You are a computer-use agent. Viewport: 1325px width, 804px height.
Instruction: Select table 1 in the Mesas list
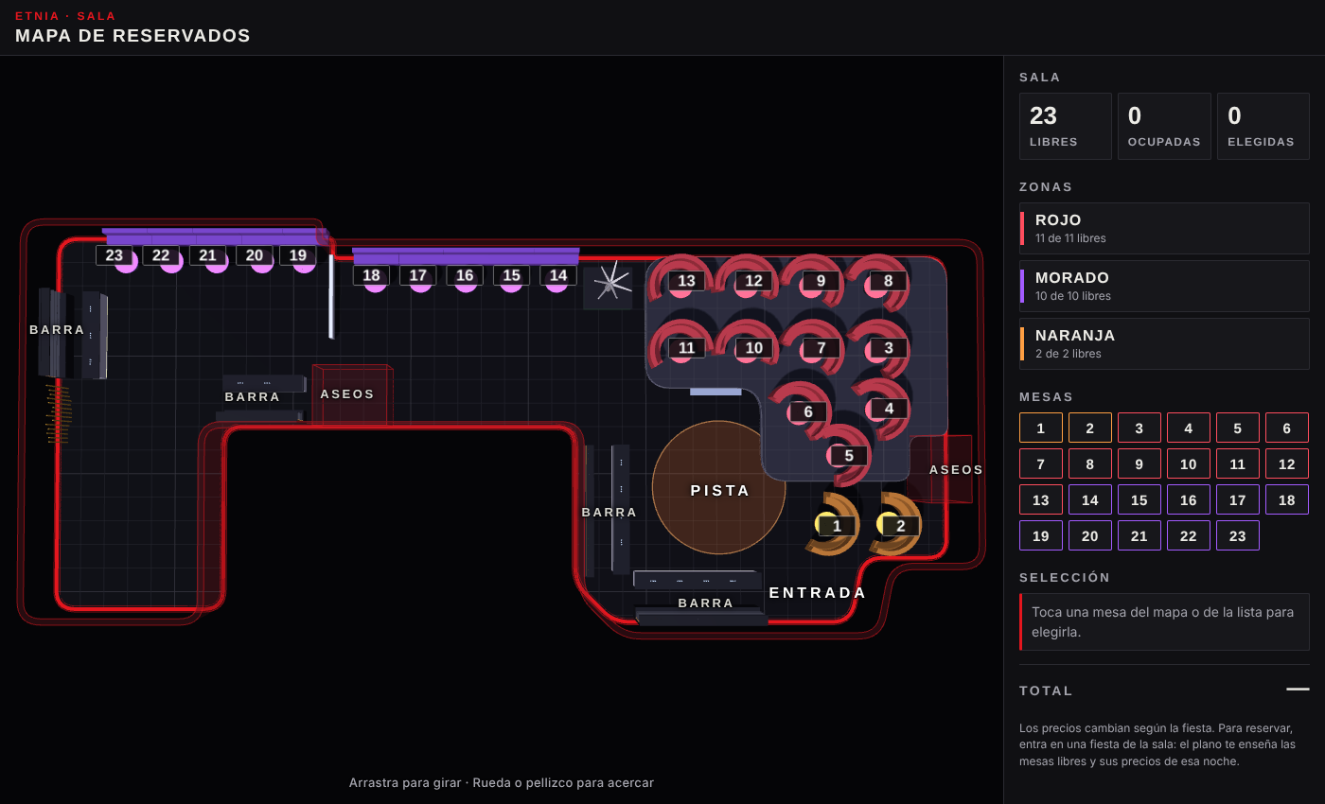click(x=1041, y=428)
